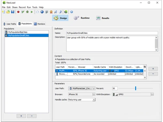This screenshot has width=163, height=122.
Task: Click the Browser column header
Action: 85,67
